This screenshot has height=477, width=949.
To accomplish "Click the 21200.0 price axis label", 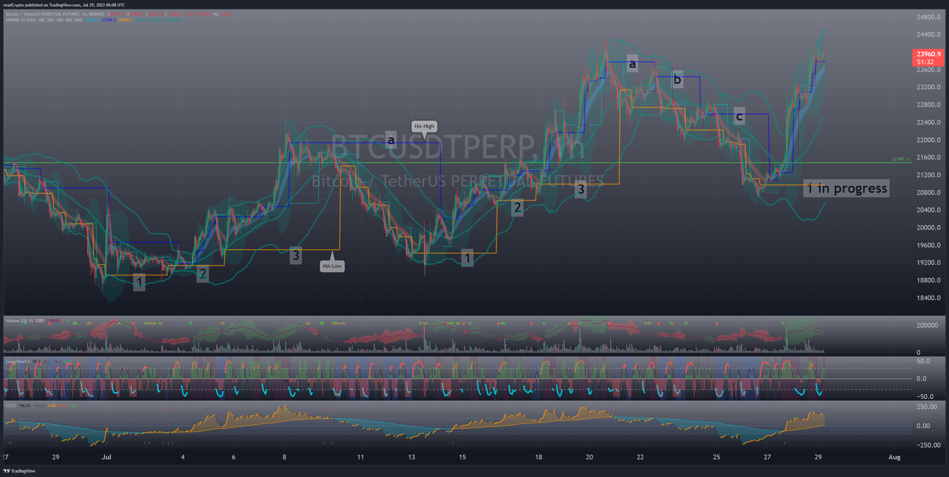I will click(928, 175).
